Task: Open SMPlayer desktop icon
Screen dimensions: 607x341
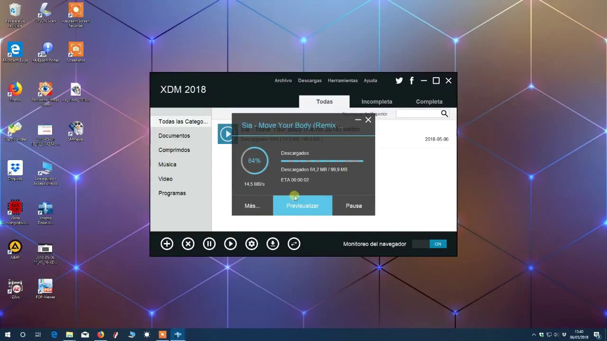Action: click(x=76, y=132)
